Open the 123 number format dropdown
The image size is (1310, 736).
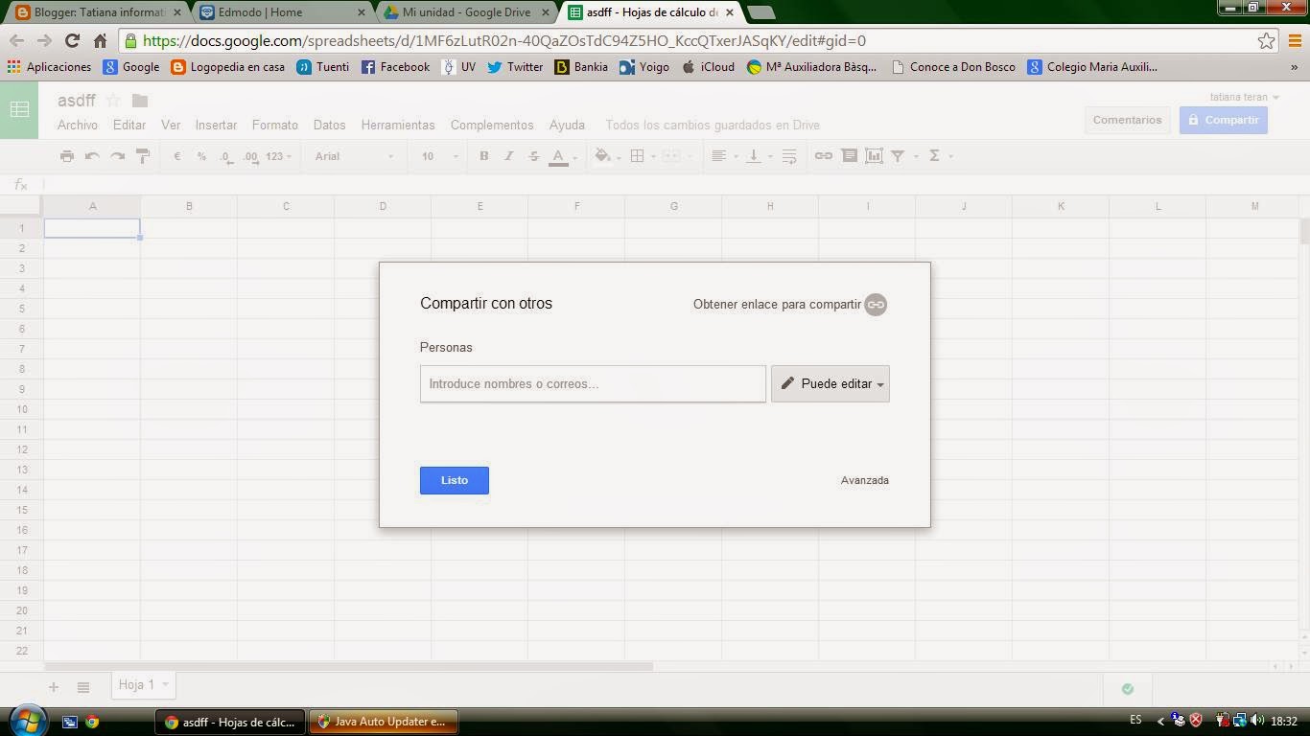pyautogui.click(x=275, y=155)
